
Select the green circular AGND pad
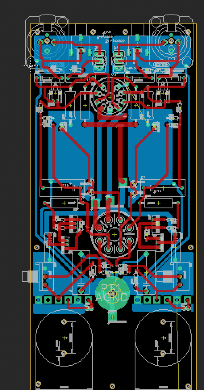coord(112,294)
